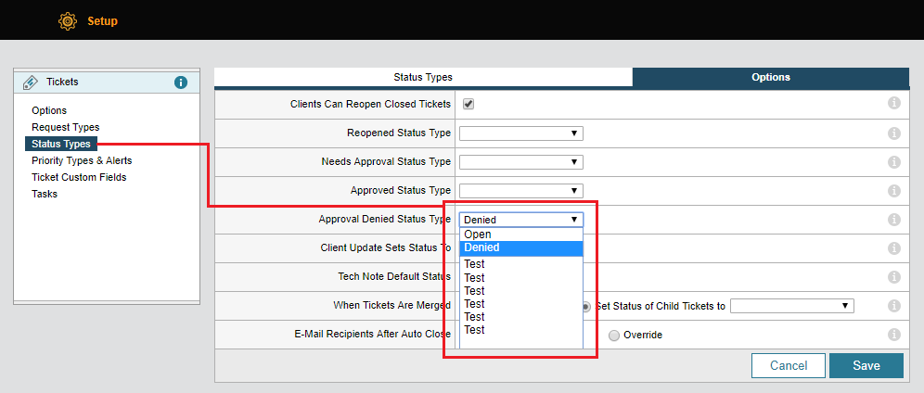The height and width of the screenshot is (393, 924).
Task: Click the Tickets panel header
Action: click(107, 82)
